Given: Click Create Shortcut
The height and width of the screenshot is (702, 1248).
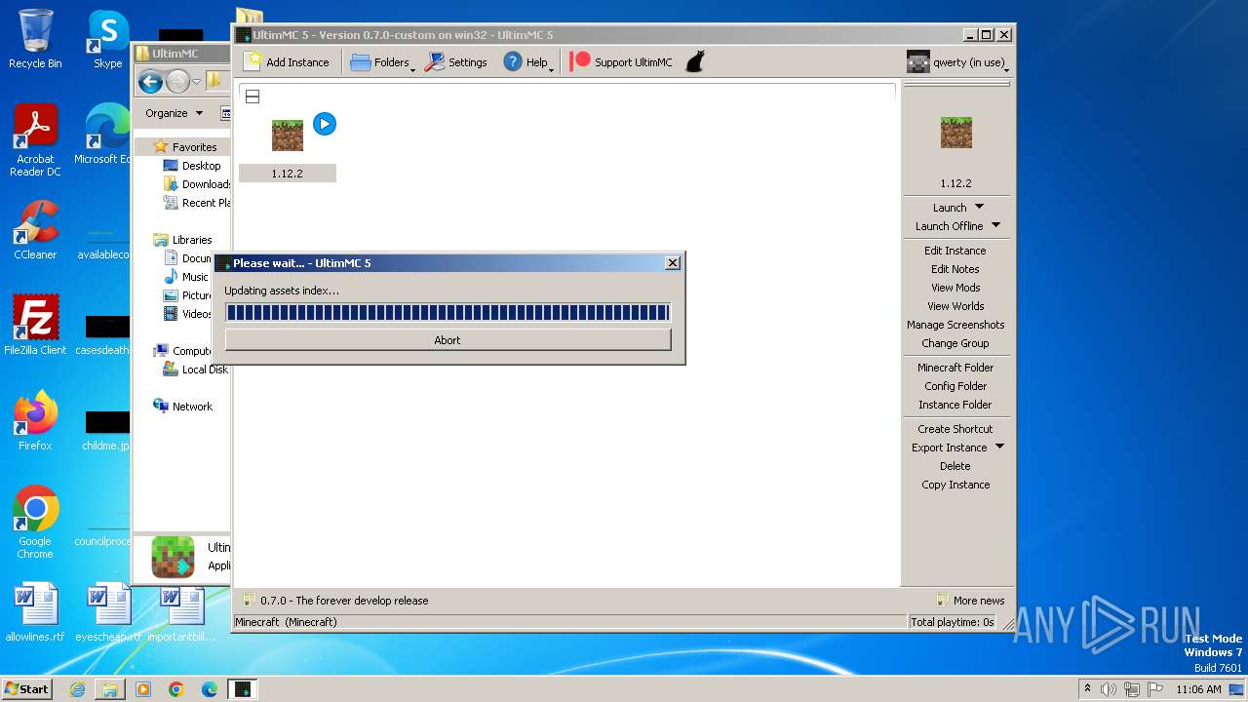Looking at the screenshot, I should 955,429.
